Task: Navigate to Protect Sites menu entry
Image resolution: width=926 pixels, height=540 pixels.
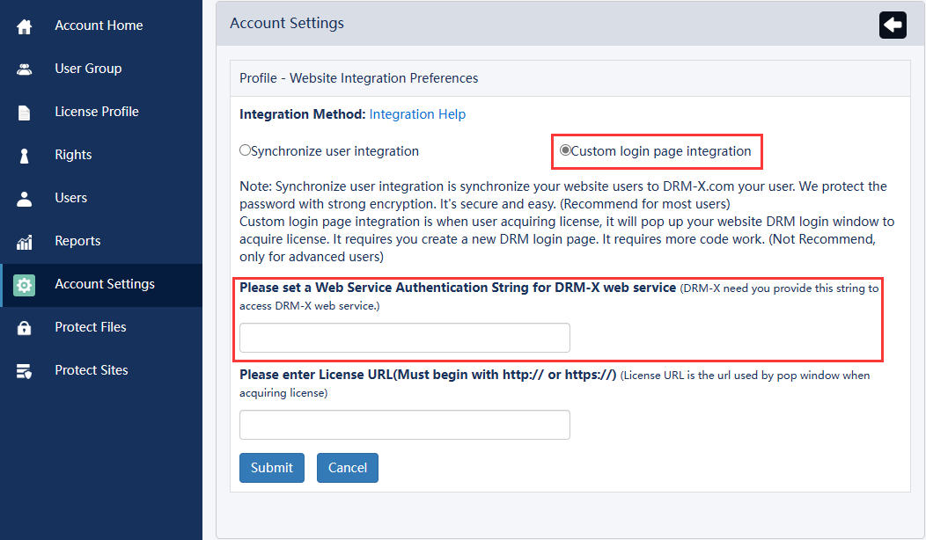Action: point(92,370)
